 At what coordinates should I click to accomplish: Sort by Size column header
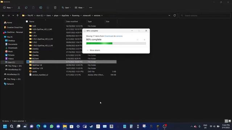[108, 22]
